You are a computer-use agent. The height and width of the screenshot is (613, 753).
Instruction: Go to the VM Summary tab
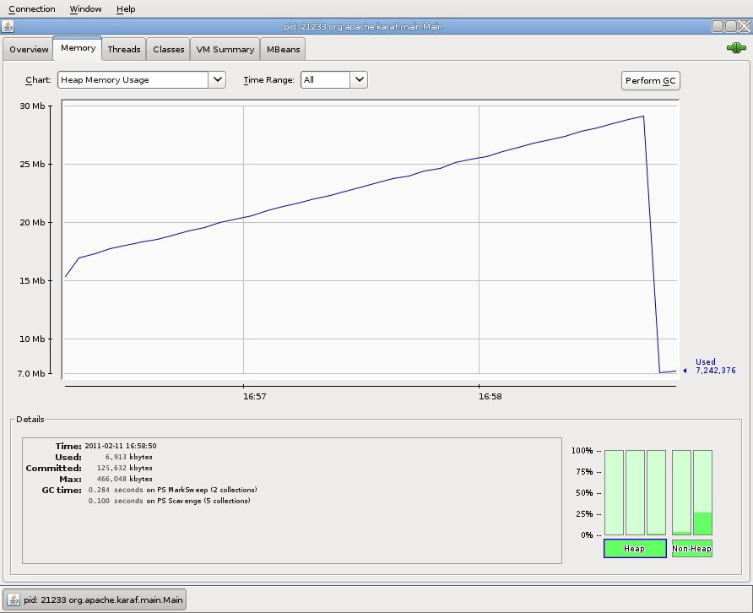[x=225, y=49]
